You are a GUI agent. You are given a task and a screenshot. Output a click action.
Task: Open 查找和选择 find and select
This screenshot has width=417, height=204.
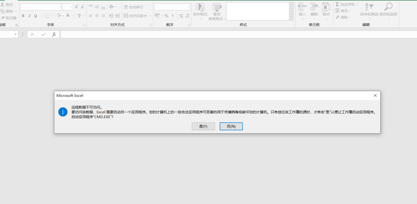point(388,11)
